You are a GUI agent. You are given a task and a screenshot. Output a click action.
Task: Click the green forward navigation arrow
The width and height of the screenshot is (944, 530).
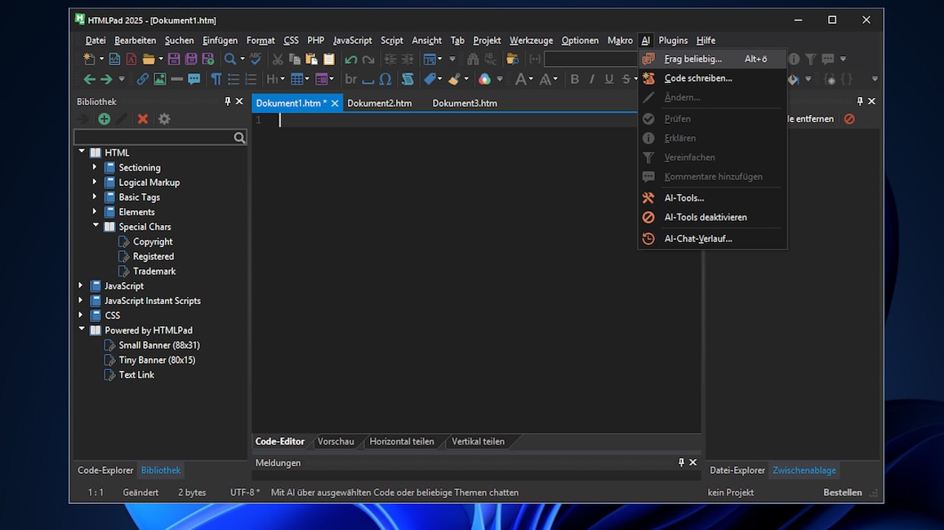coord(106,79)
